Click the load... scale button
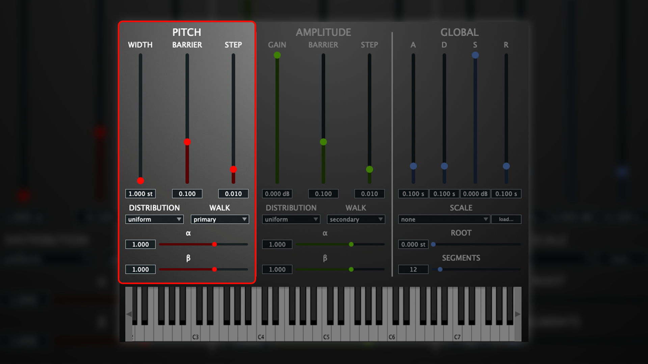This screenshot has width=648, height=364. 506,219
